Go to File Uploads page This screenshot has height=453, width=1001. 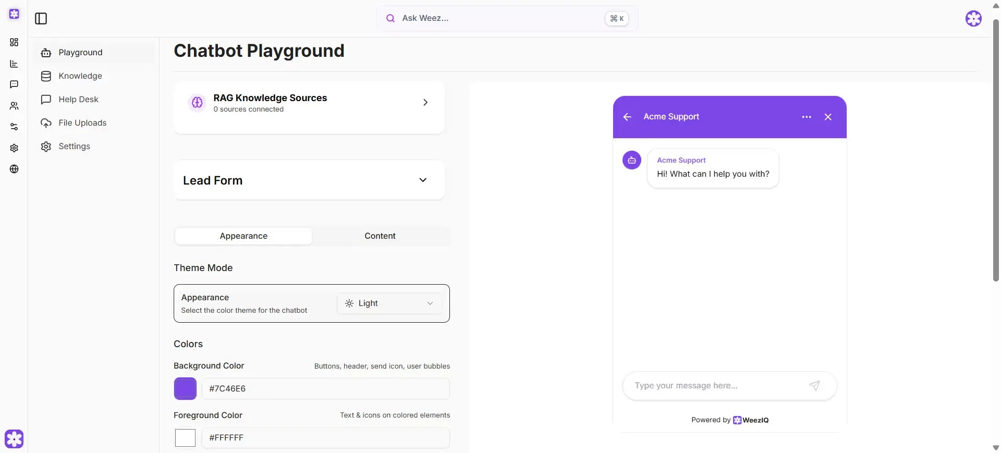[x=82, y=123]
